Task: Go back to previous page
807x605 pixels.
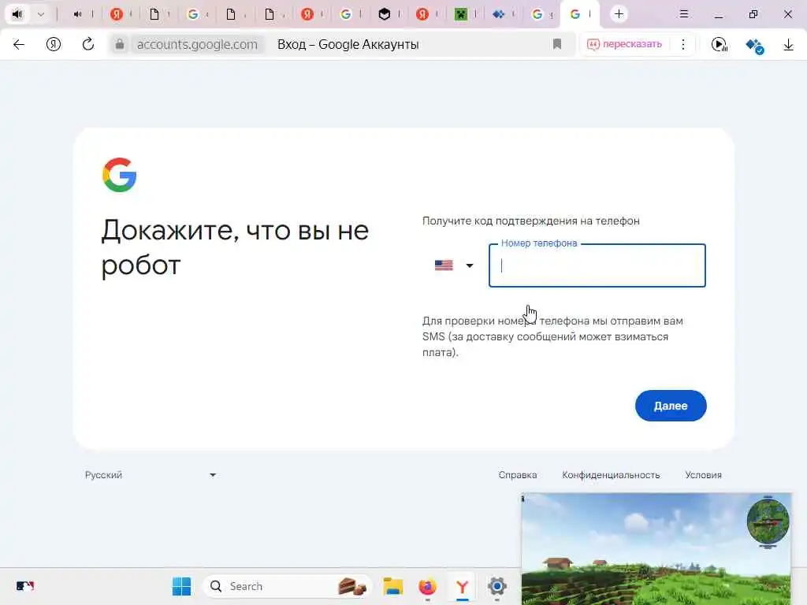Action: pos(19,44)
